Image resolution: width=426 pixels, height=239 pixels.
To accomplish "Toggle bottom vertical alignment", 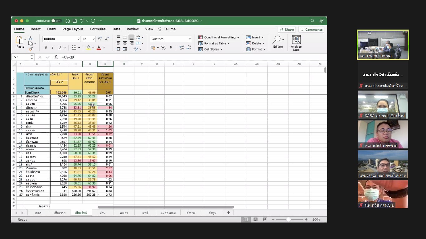I will pyautogui.click(x=131, y=37).
